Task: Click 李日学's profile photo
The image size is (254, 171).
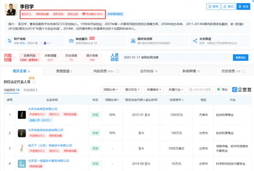Action: click(x=12, y=9)
